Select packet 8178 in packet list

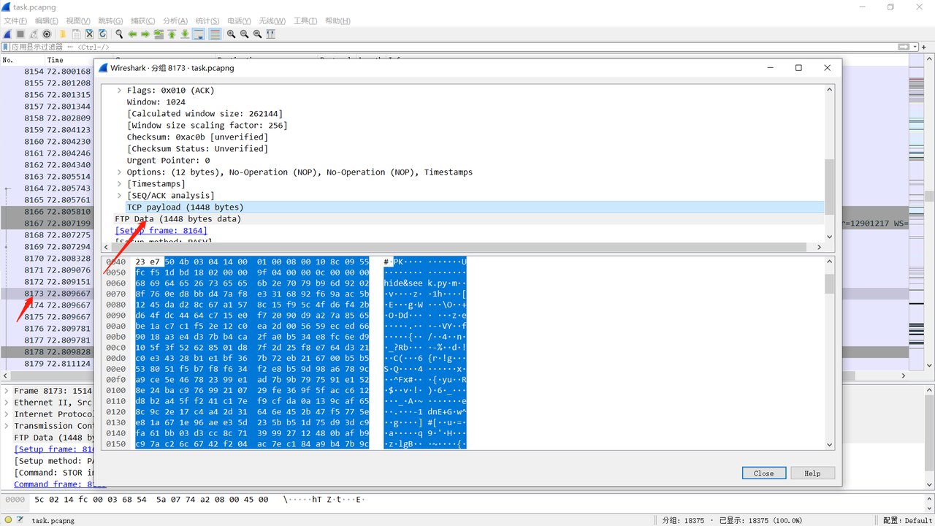(47, 352)
